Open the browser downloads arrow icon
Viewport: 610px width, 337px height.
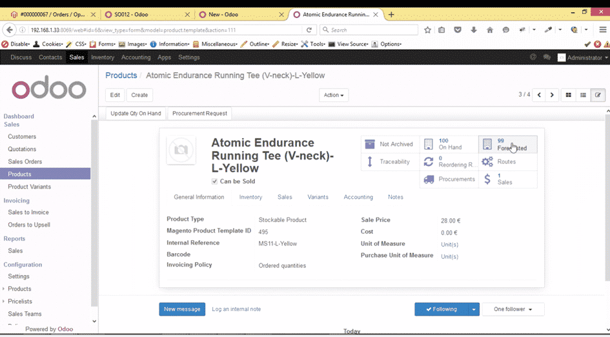pos(473,30)
